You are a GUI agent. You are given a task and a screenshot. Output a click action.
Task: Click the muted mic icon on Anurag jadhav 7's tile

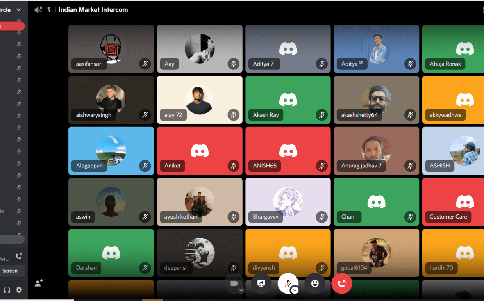410,166
